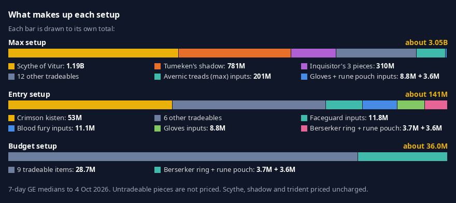Click 'Gloves + rune pouch inputs: 8.8M + 3.6M'
This screenshot has width=456, height=203.
[x=375, y=77]
